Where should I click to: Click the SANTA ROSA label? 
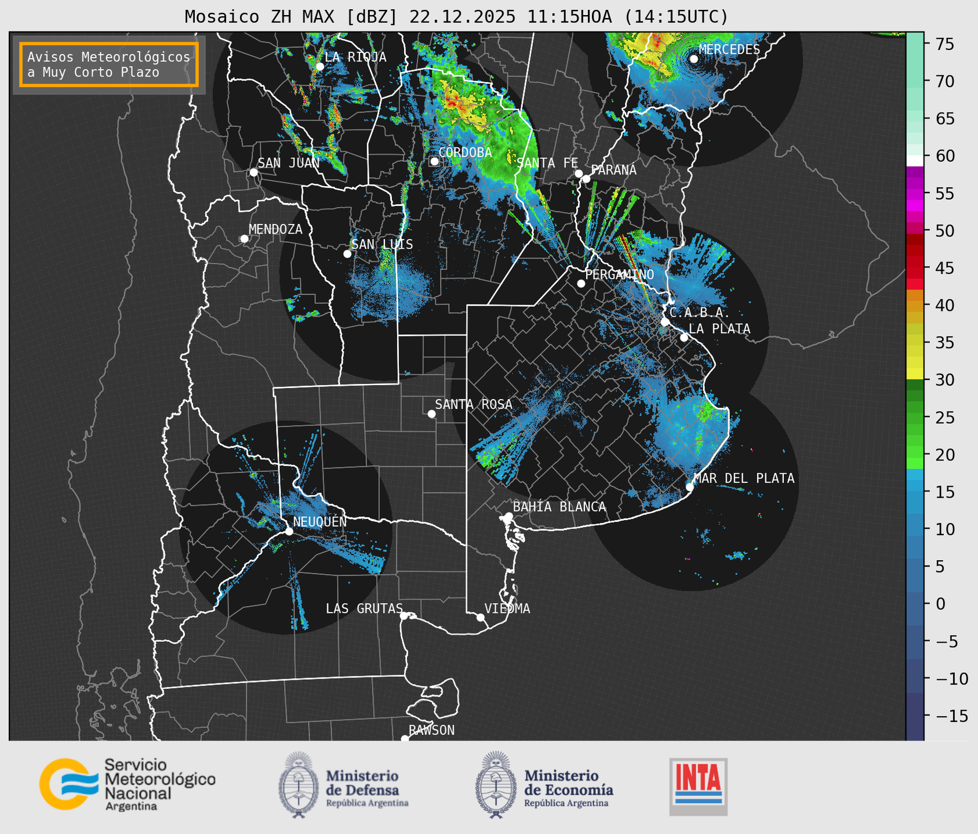click(x=474, y=404)
